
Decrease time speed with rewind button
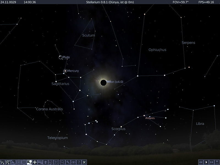click(x=201, y=162)
